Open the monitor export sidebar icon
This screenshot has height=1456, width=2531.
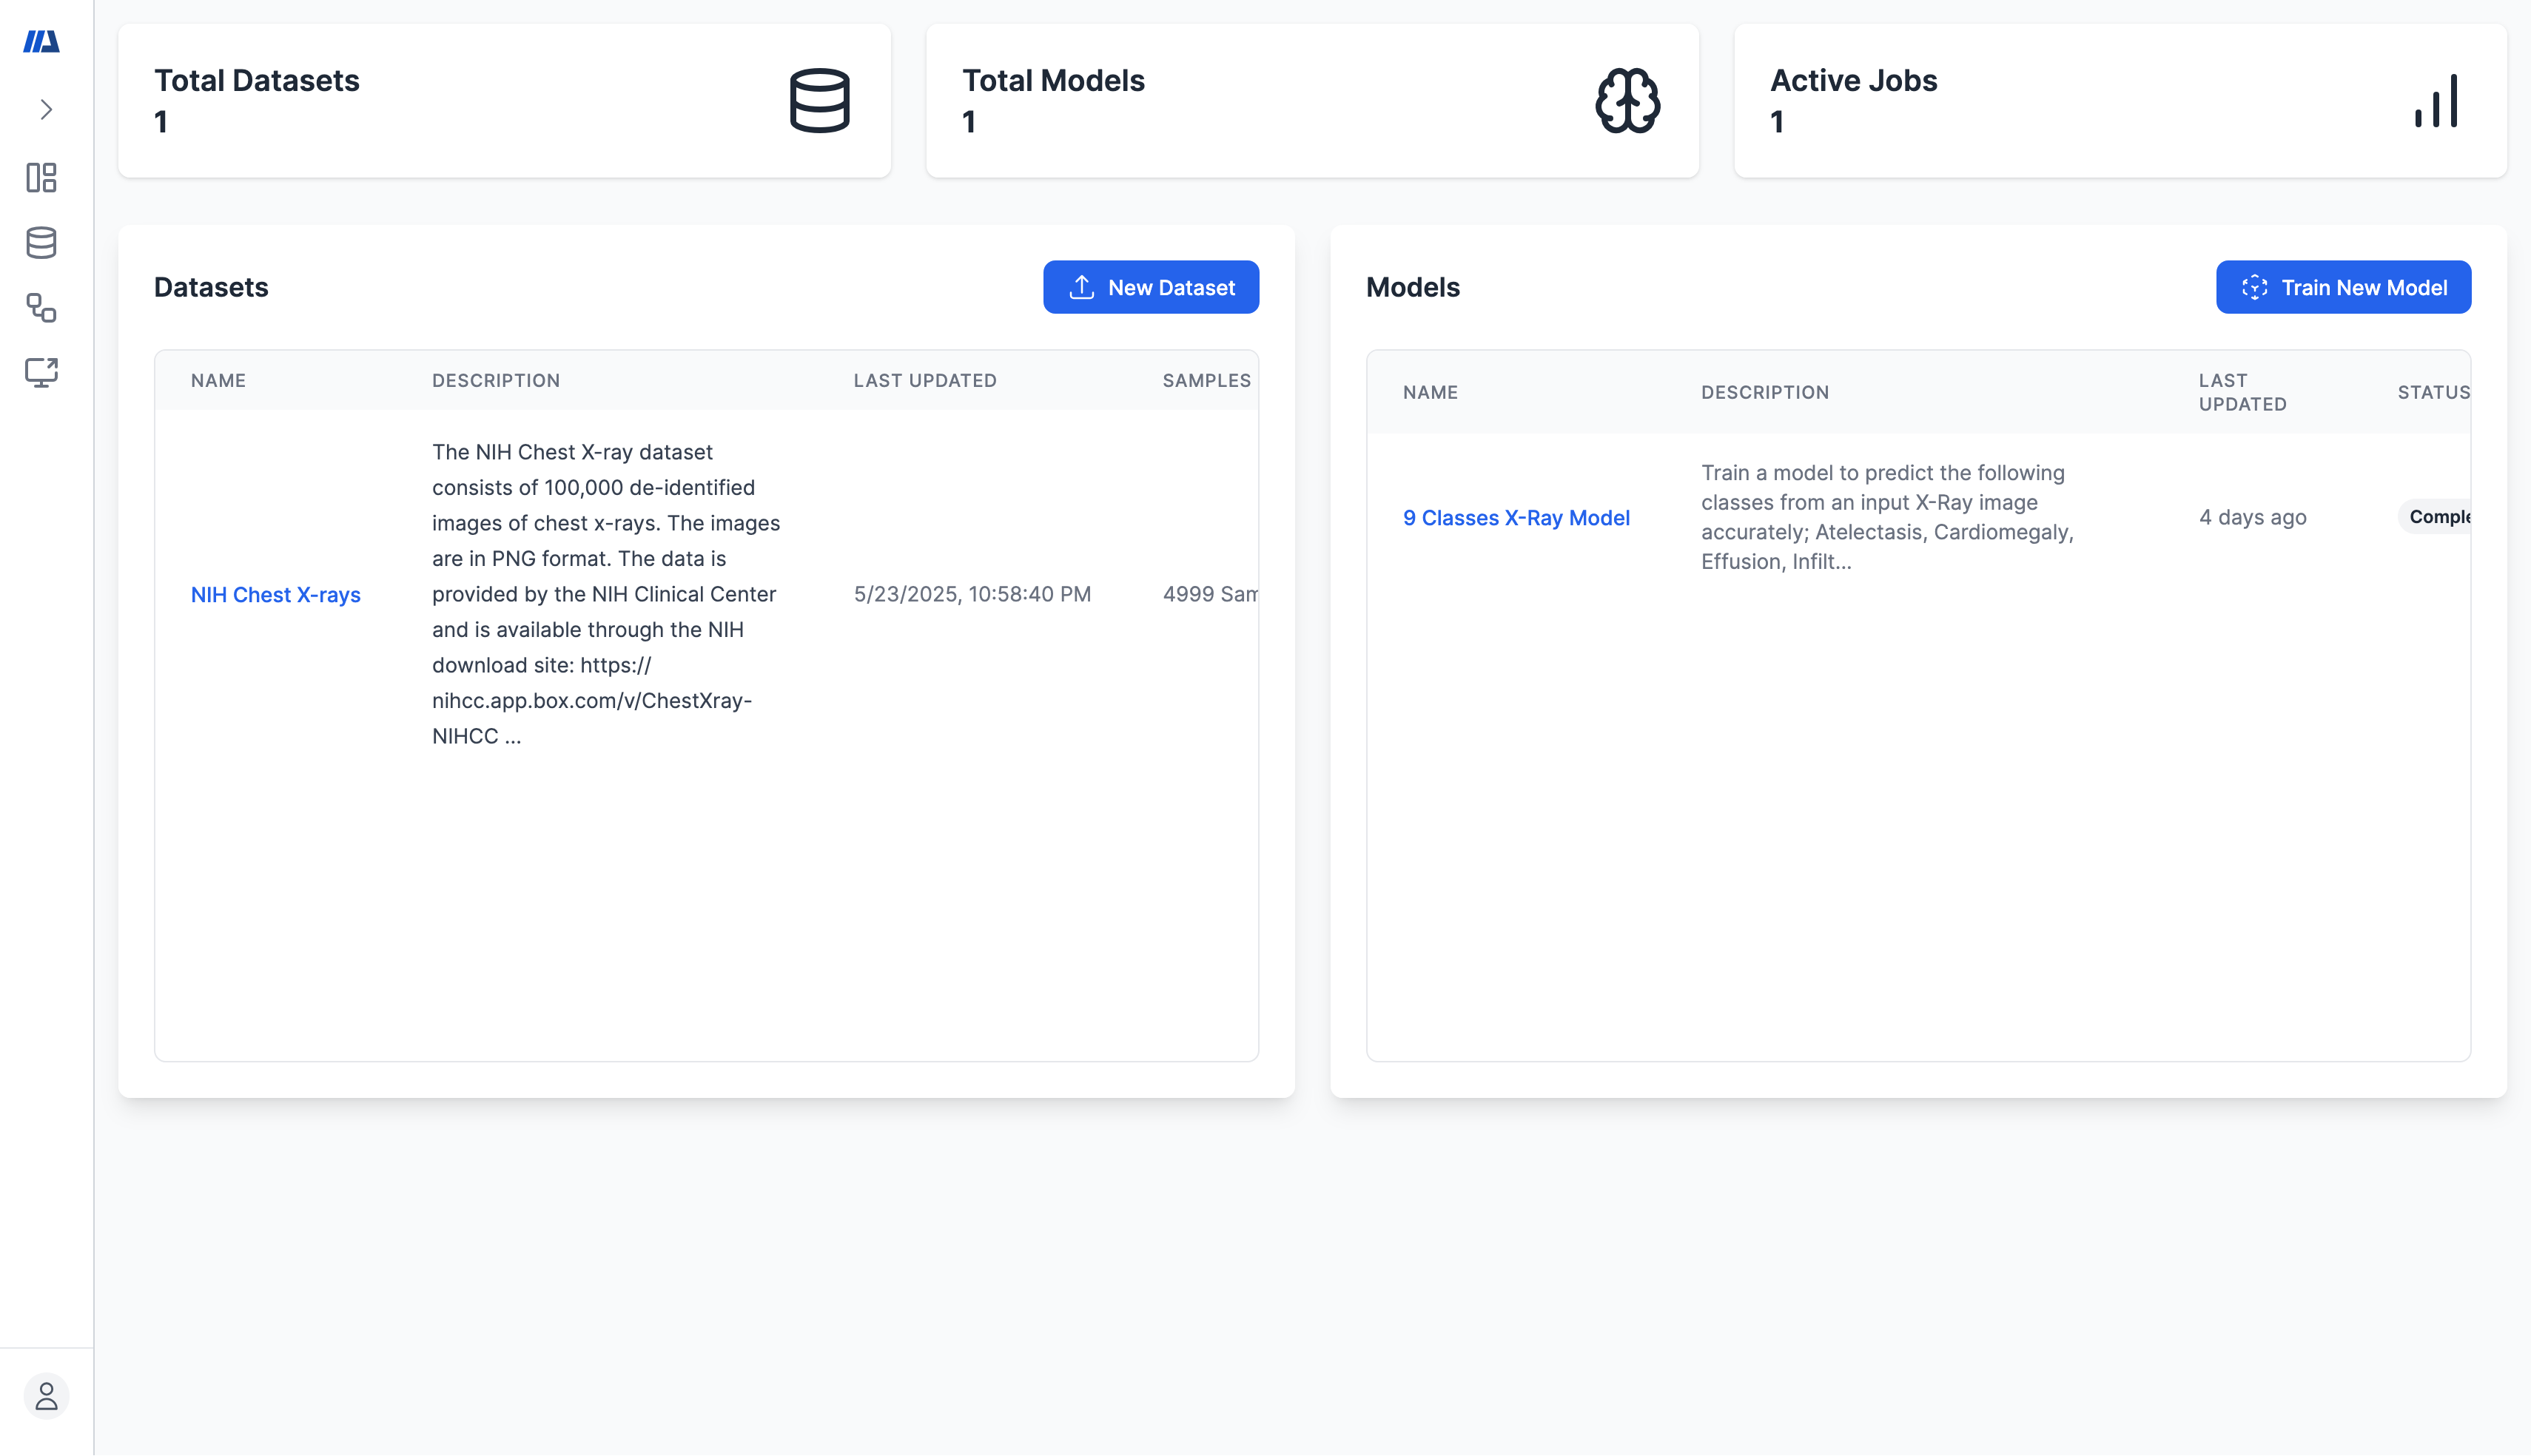pyautogui.click(x=41, y=372)
